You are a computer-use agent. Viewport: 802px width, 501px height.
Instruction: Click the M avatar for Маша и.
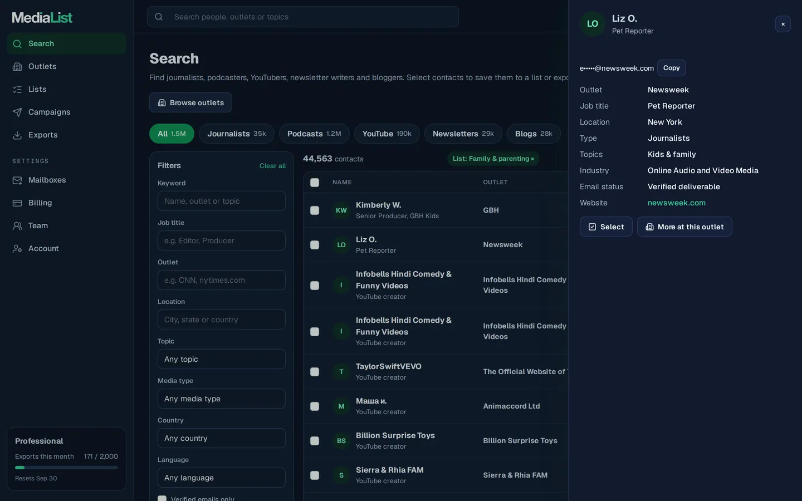pos(341,406)
